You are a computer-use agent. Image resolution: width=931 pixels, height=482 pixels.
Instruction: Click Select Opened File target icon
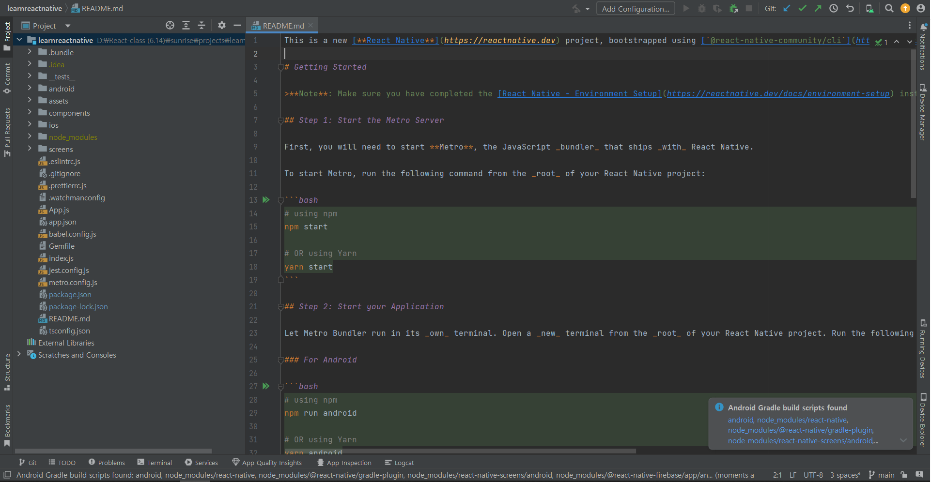click(170, 26)
